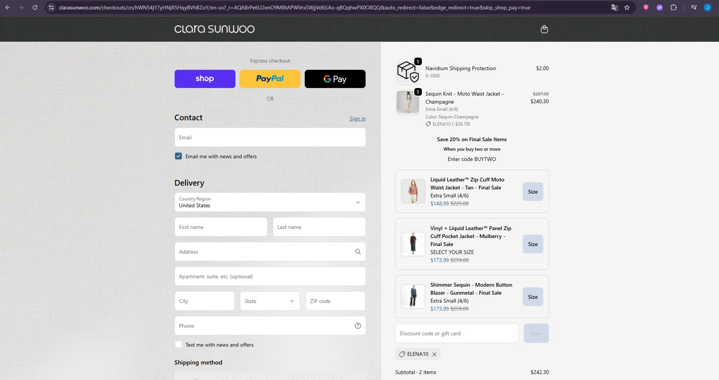719x380 pixels.
Task: Click the Sign in link
Action: click(358, 119)
